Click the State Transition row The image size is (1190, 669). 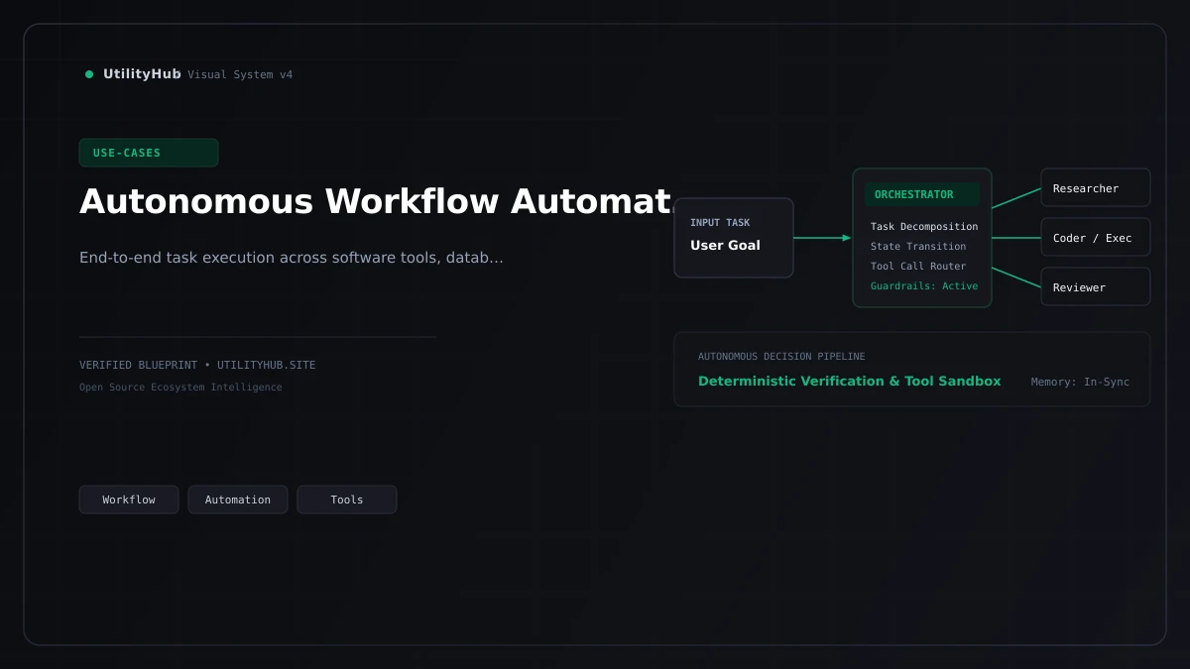(918, 247)
